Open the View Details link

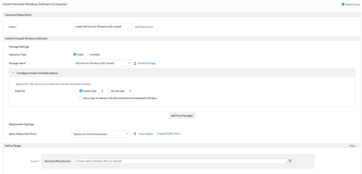coord(146,134)
